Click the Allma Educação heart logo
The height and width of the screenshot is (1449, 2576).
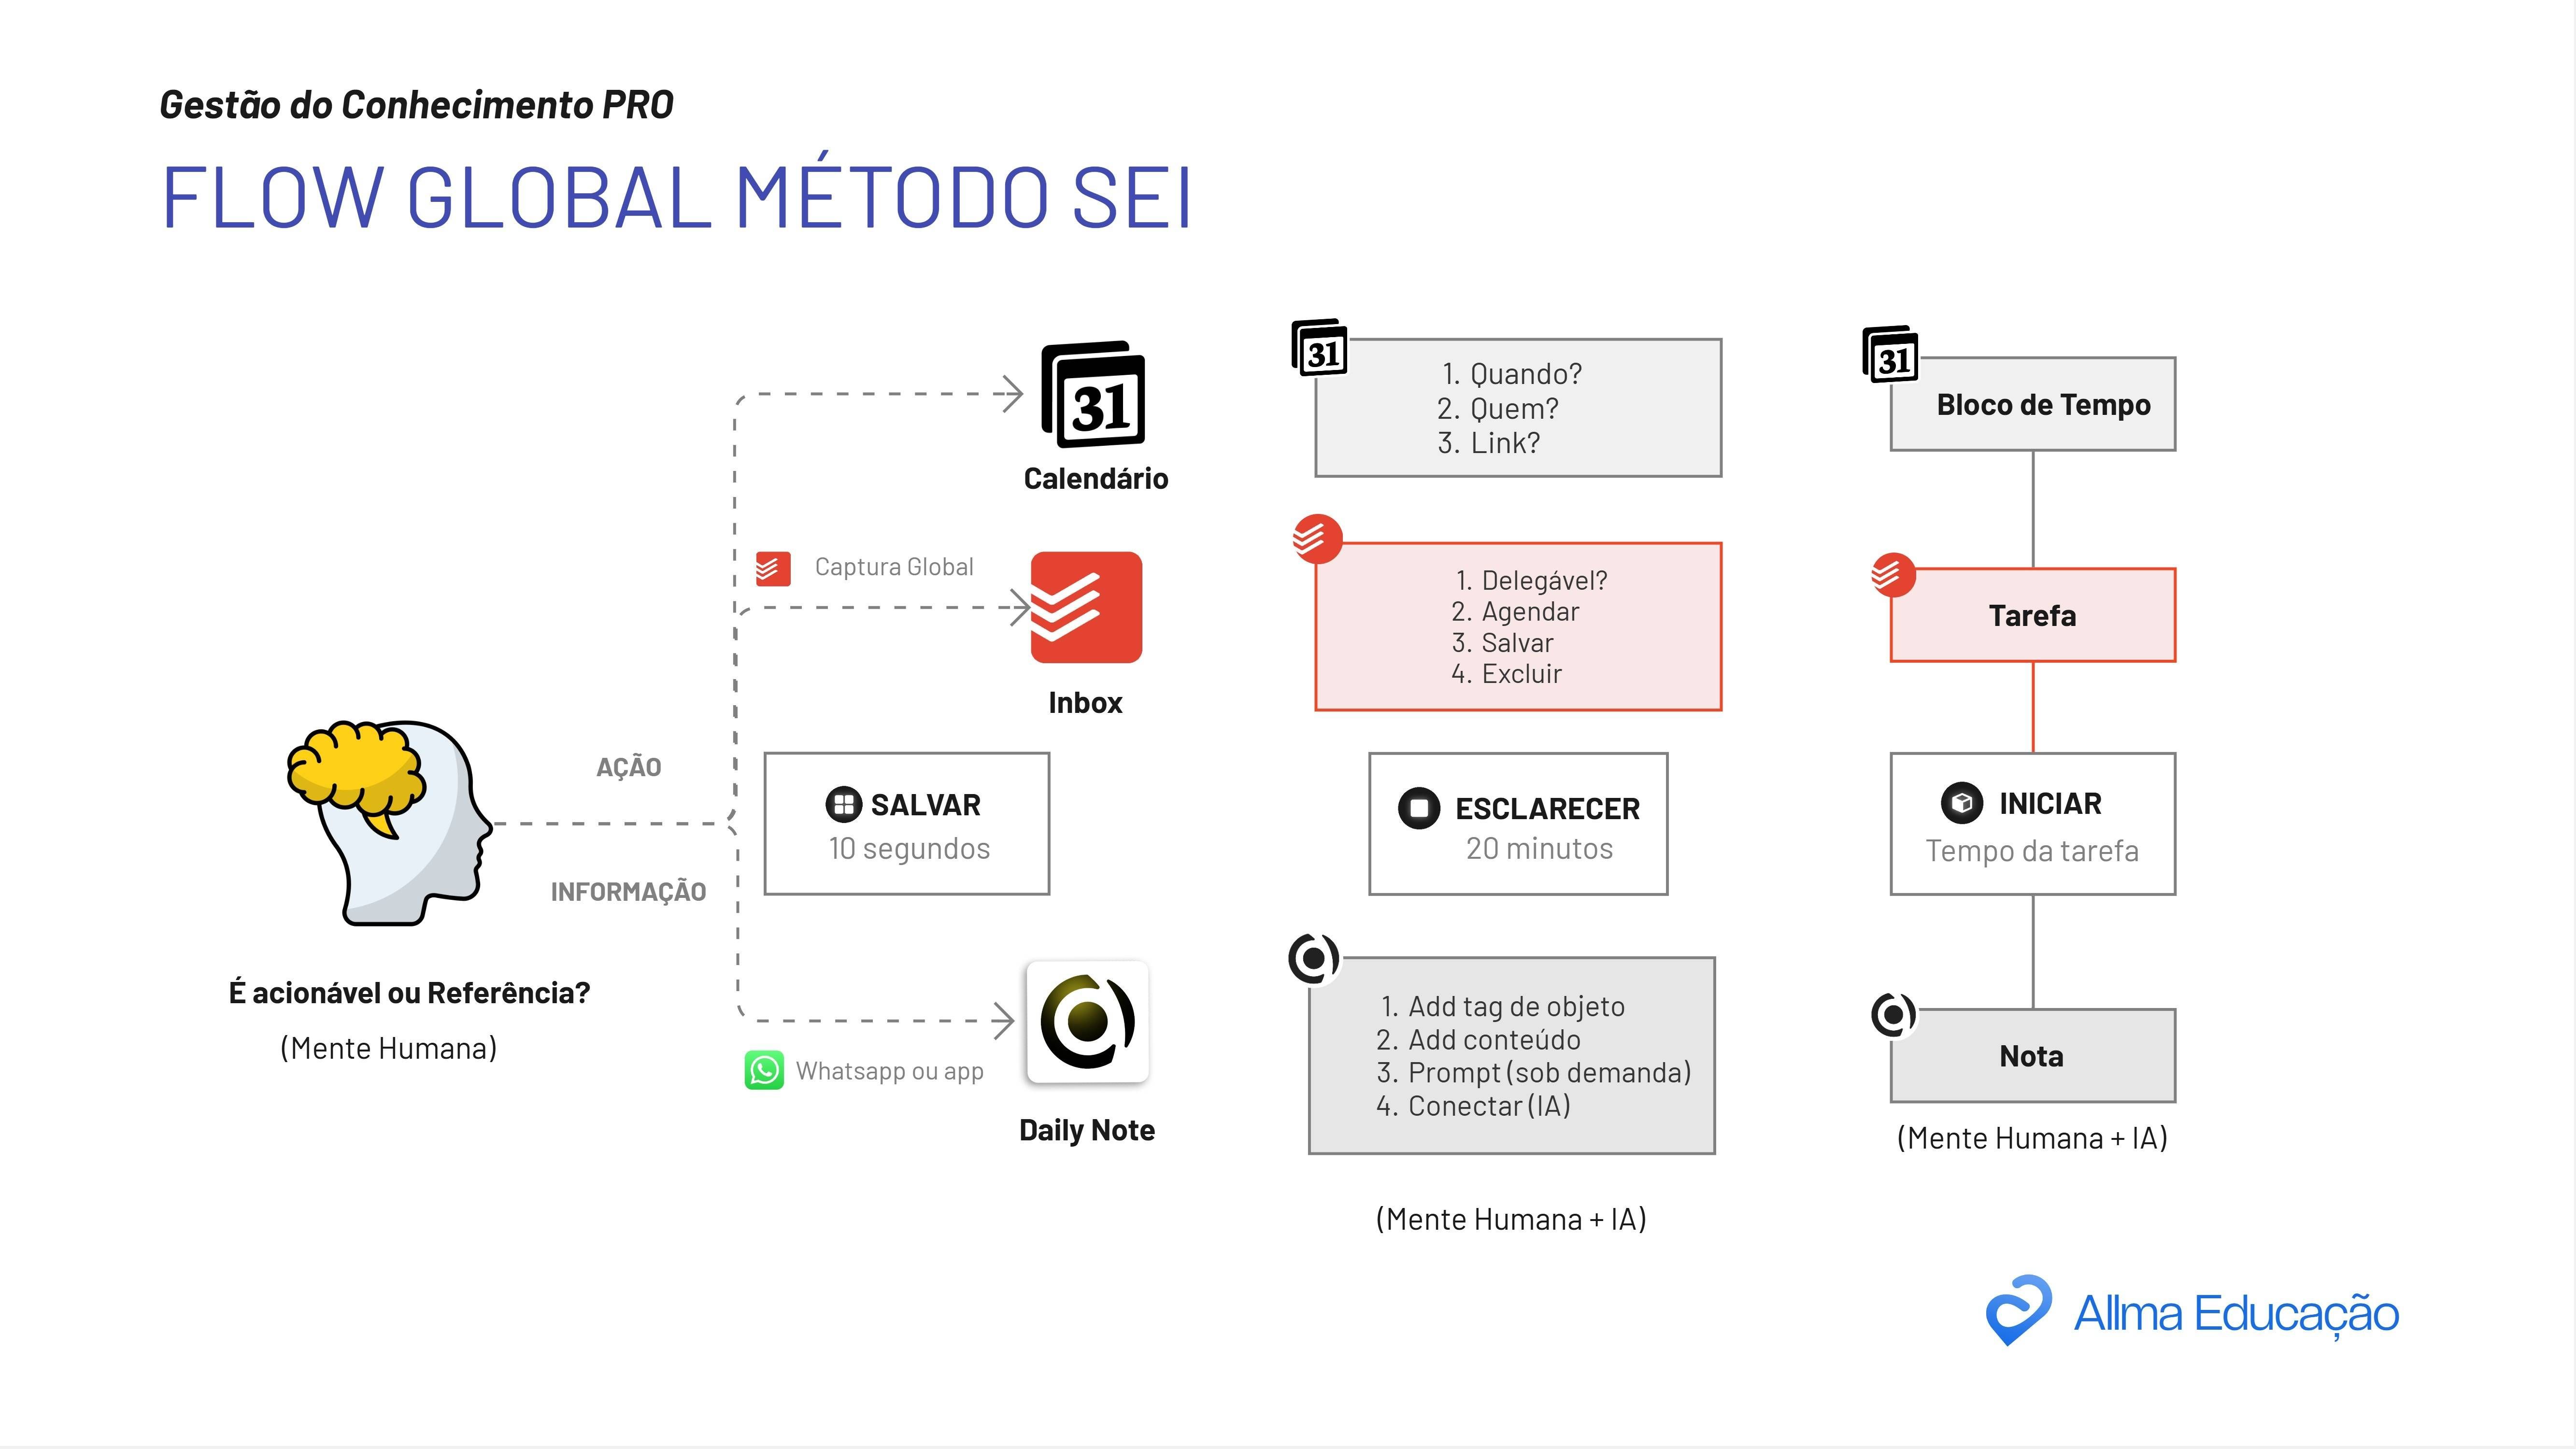2018,1310
